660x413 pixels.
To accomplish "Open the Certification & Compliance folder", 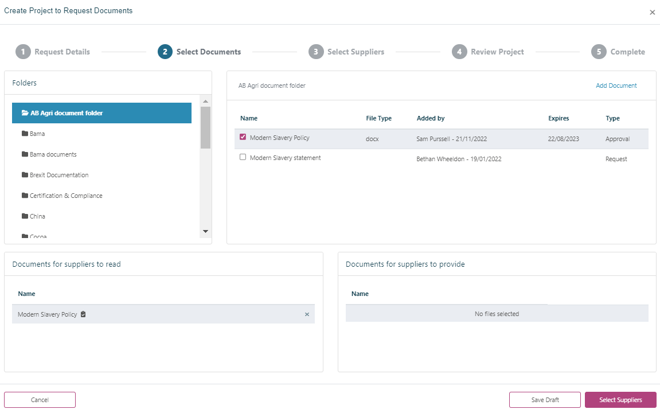I will tap(65, 196).
